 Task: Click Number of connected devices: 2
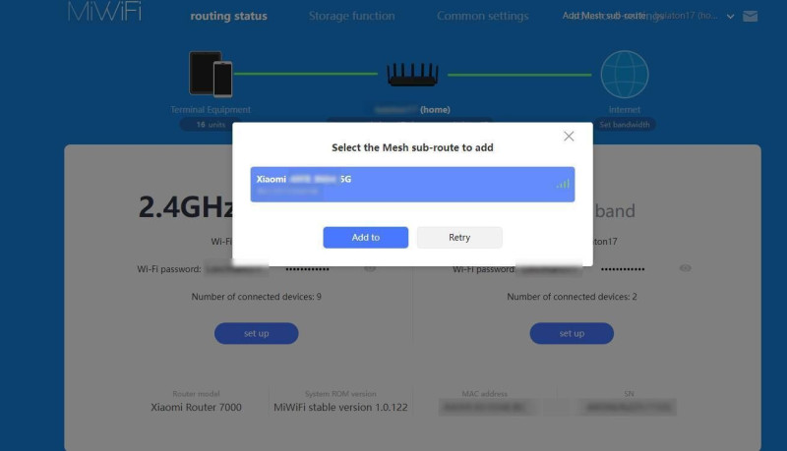click(x=572, y=297)
